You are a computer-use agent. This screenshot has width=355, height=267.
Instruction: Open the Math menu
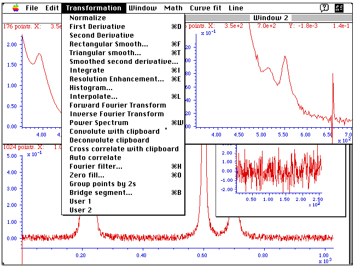coord(173,8)
